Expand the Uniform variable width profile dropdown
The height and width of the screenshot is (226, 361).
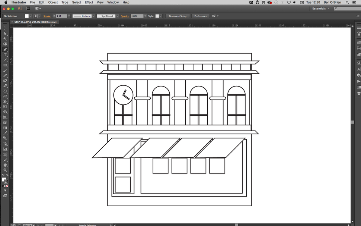[x=93, y=16]
